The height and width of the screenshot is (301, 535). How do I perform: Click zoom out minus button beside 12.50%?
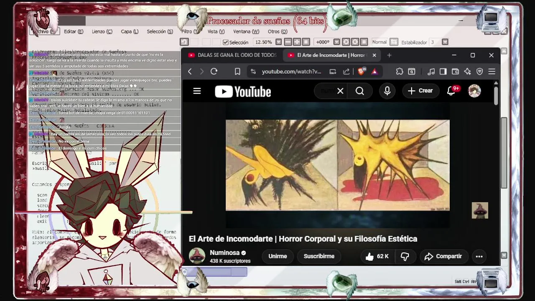click(x=288, y=42)
